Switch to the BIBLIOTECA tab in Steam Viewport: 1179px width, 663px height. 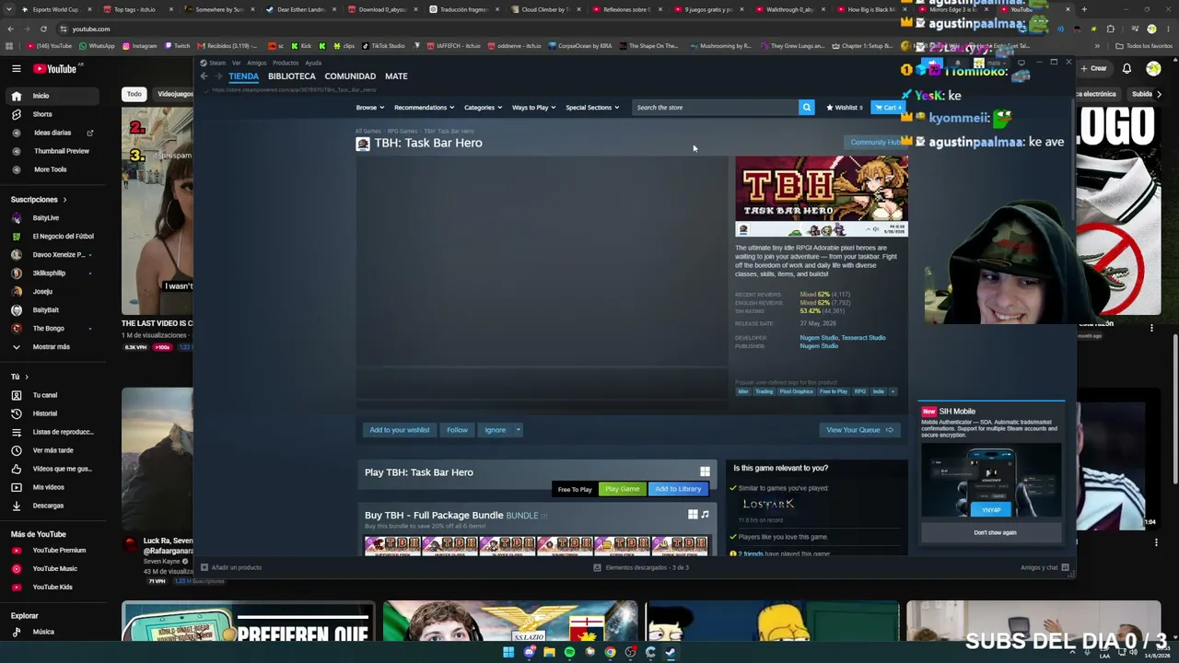pyautogui.click(x=292, y=76)
